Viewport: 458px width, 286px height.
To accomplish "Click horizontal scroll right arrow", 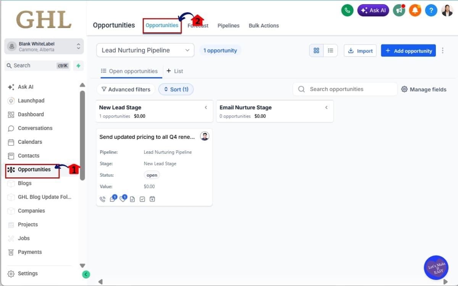I will coord(445,282).
